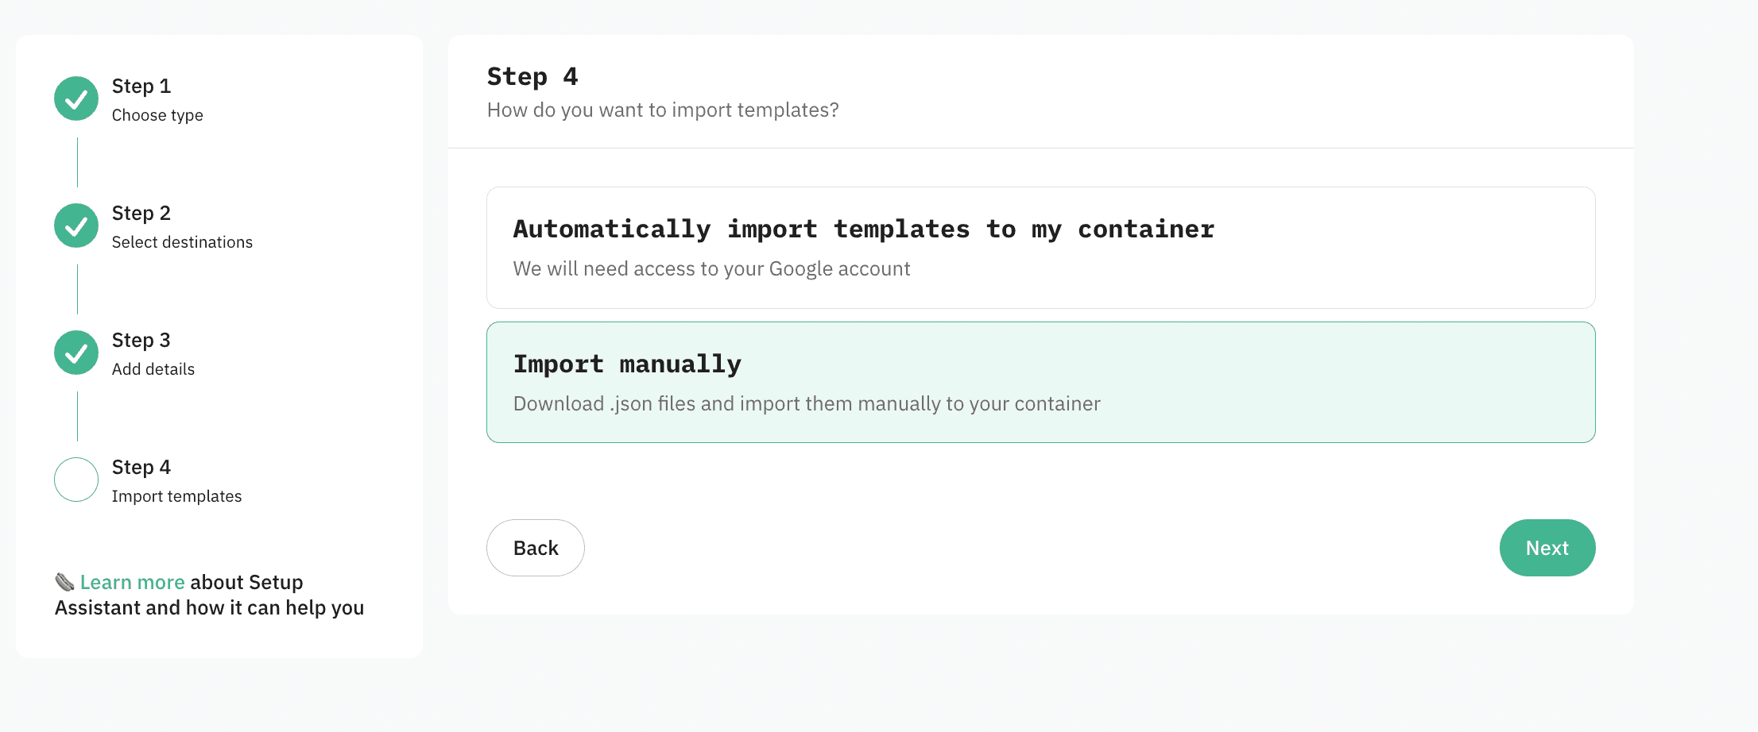Image resolution: width=1758 pixels, height=732 pixels.
Task: Click the paperclip icon beside Learn more
Action: click(64, 581)
